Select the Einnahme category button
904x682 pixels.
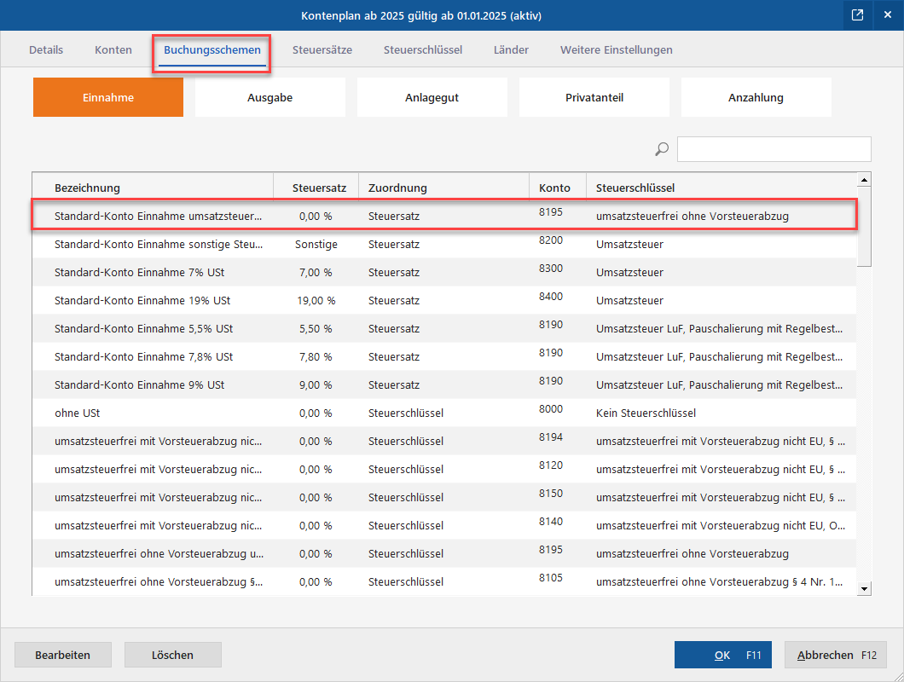point(108,97)
